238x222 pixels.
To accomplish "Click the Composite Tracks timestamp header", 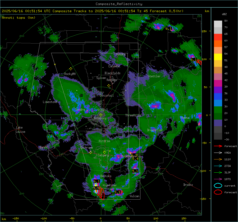I will (x=93, y=11).
